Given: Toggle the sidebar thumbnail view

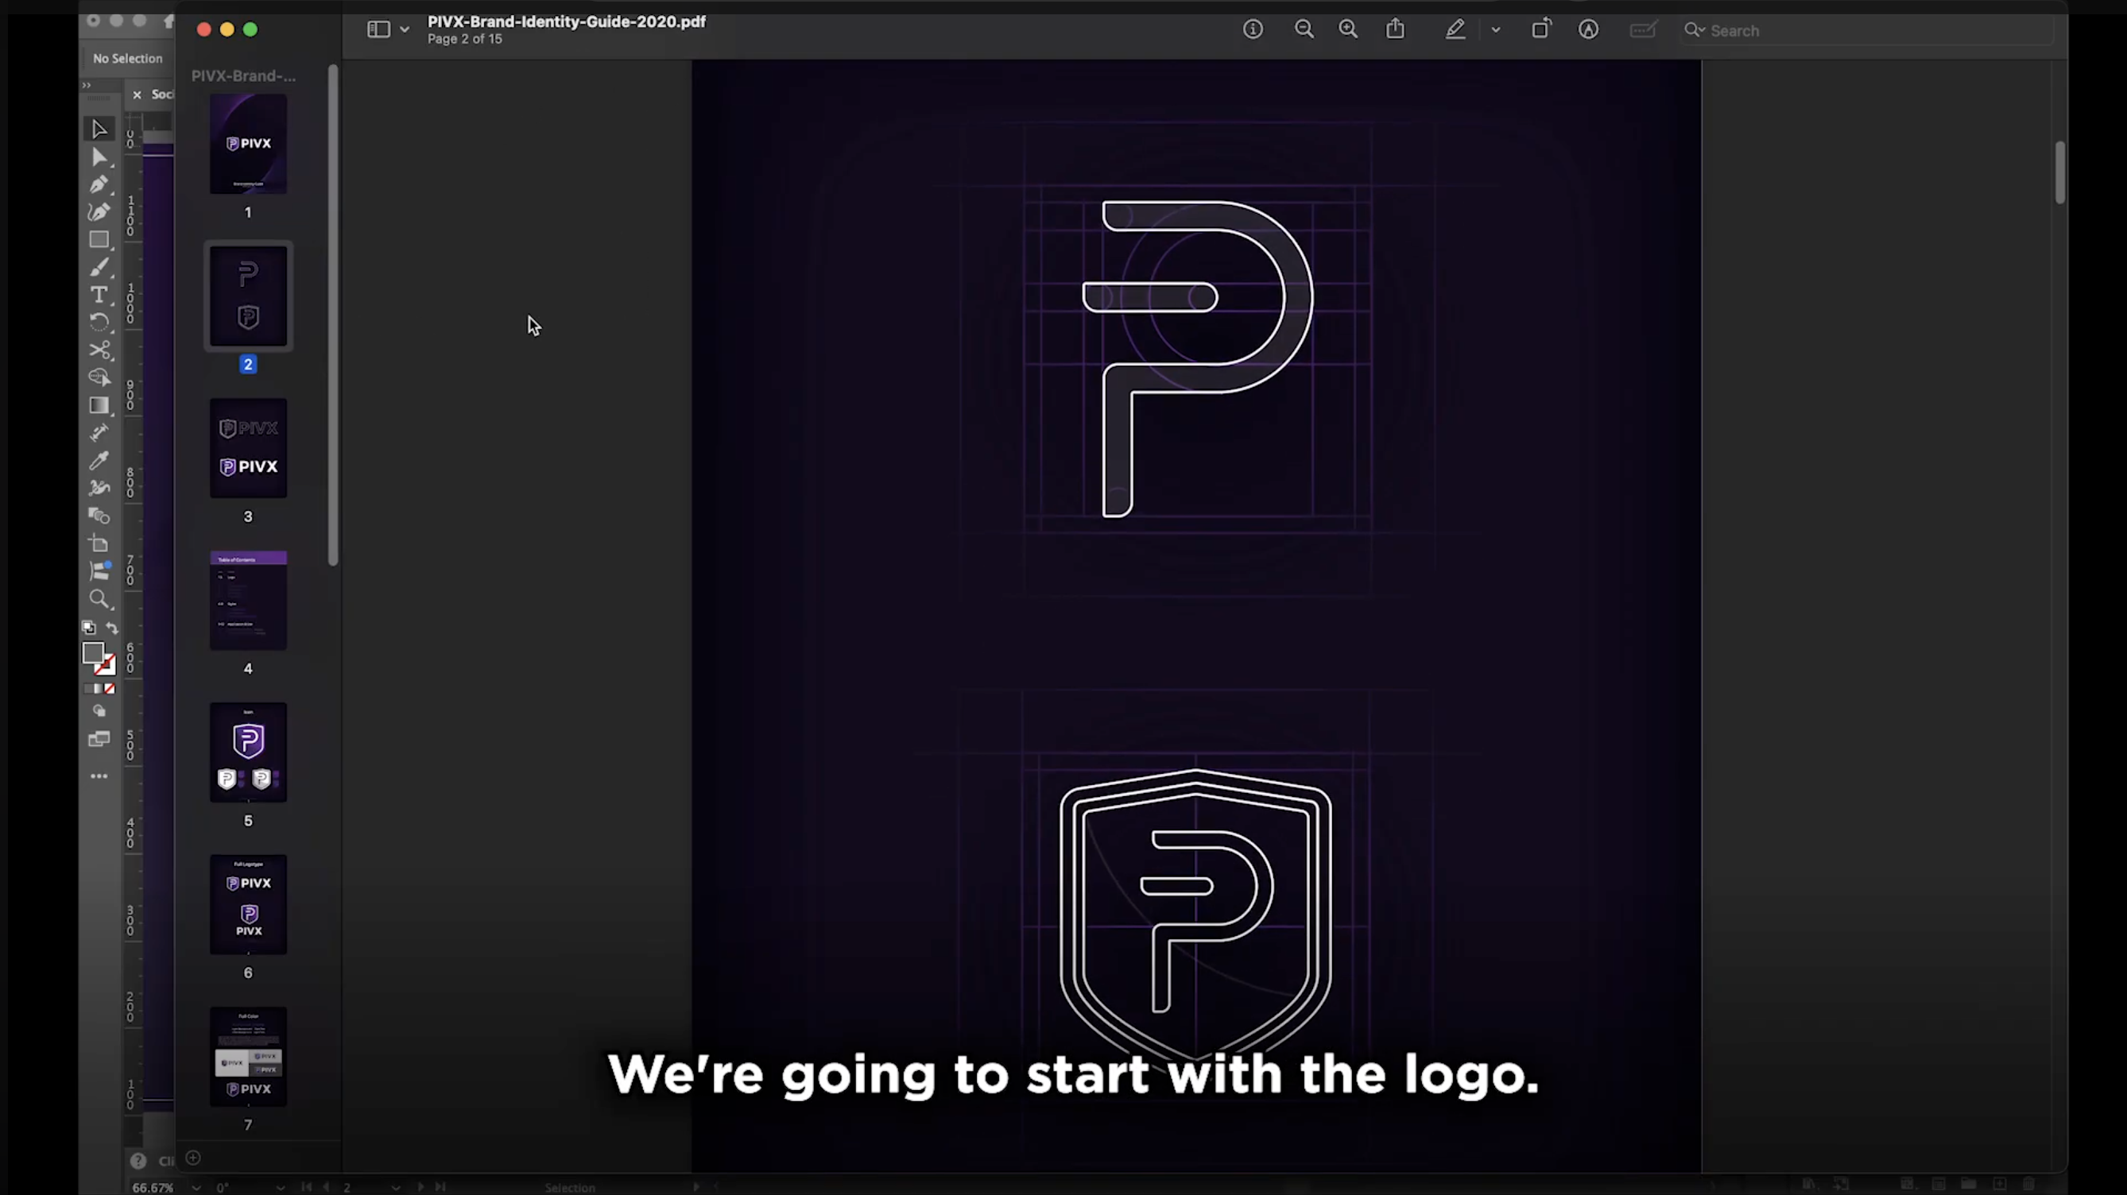Looking at the screenshot, I should [x=378, y=29].
